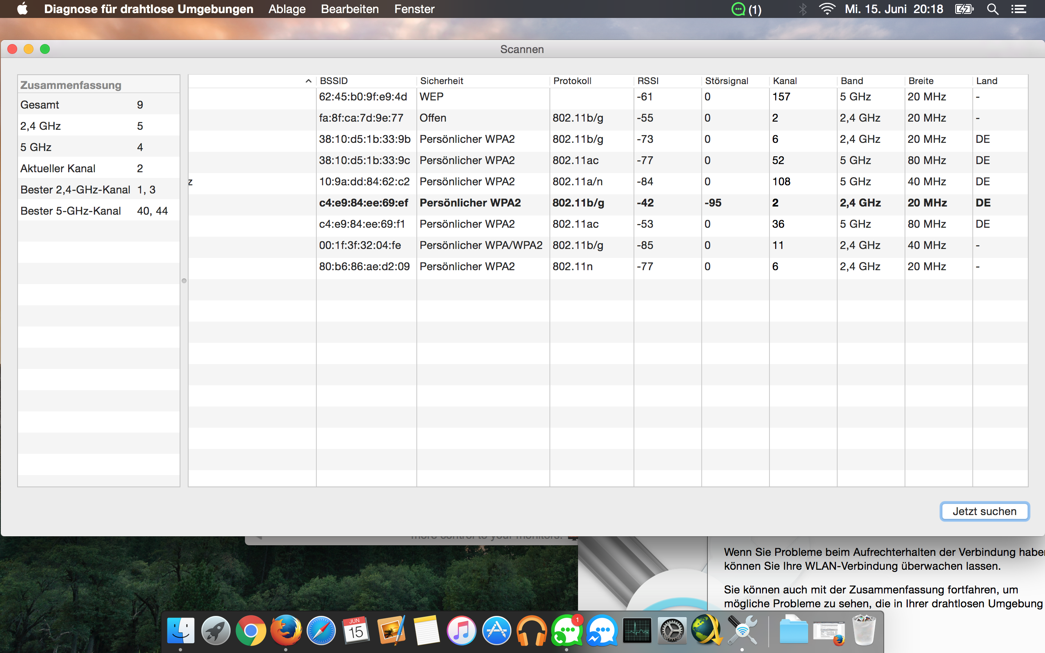1045x653 pixels.
Task: Open Firefox from the dock
Action: 286,631
